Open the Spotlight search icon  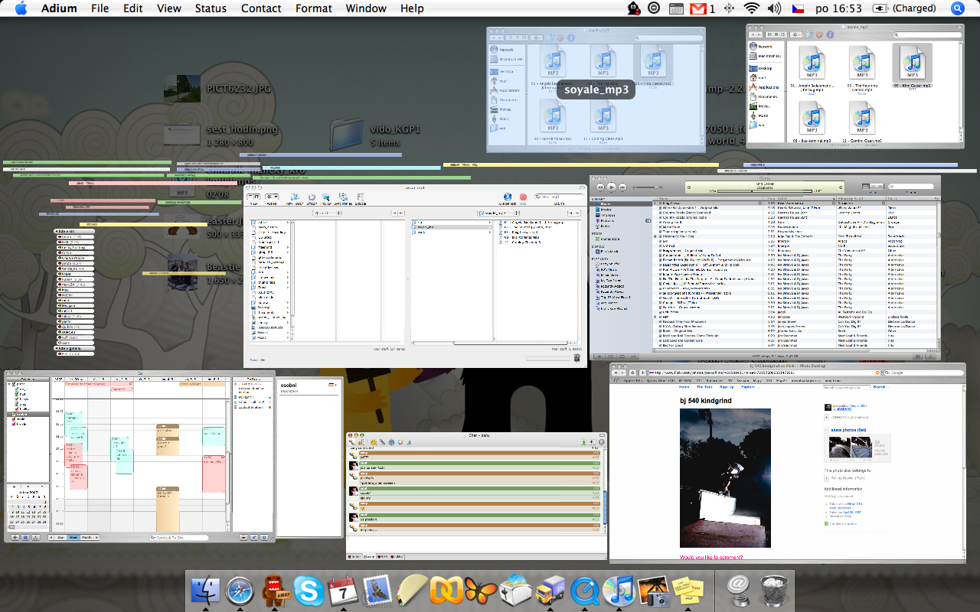[958, 8]
